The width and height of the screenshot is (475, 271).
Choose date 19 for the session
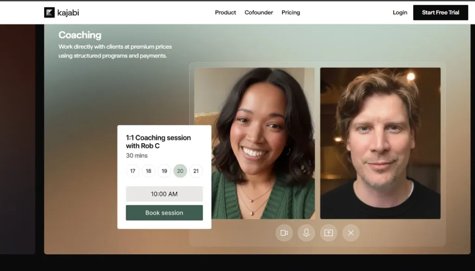tap(164, 171)
